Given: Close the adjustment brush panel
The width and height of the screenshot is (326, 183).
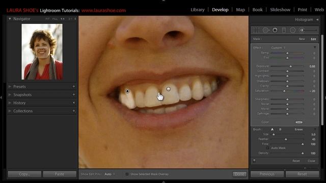Looking at the screenshot, I should coord(311,161).
